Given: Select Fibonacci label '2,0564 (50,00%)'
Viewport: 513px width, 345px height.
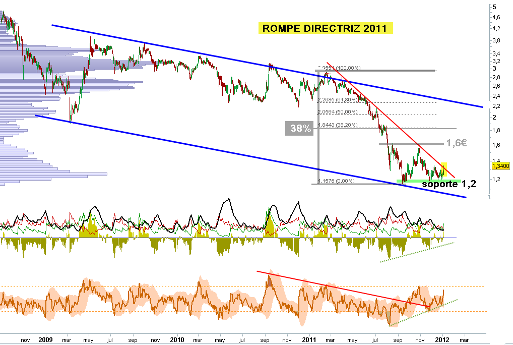Looking at the screenshot, I should pyautogui.click(x=337, y=112).
